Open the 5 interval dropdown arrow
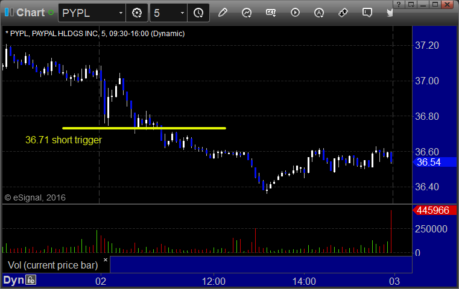459x289 pixels. point(182,13)
